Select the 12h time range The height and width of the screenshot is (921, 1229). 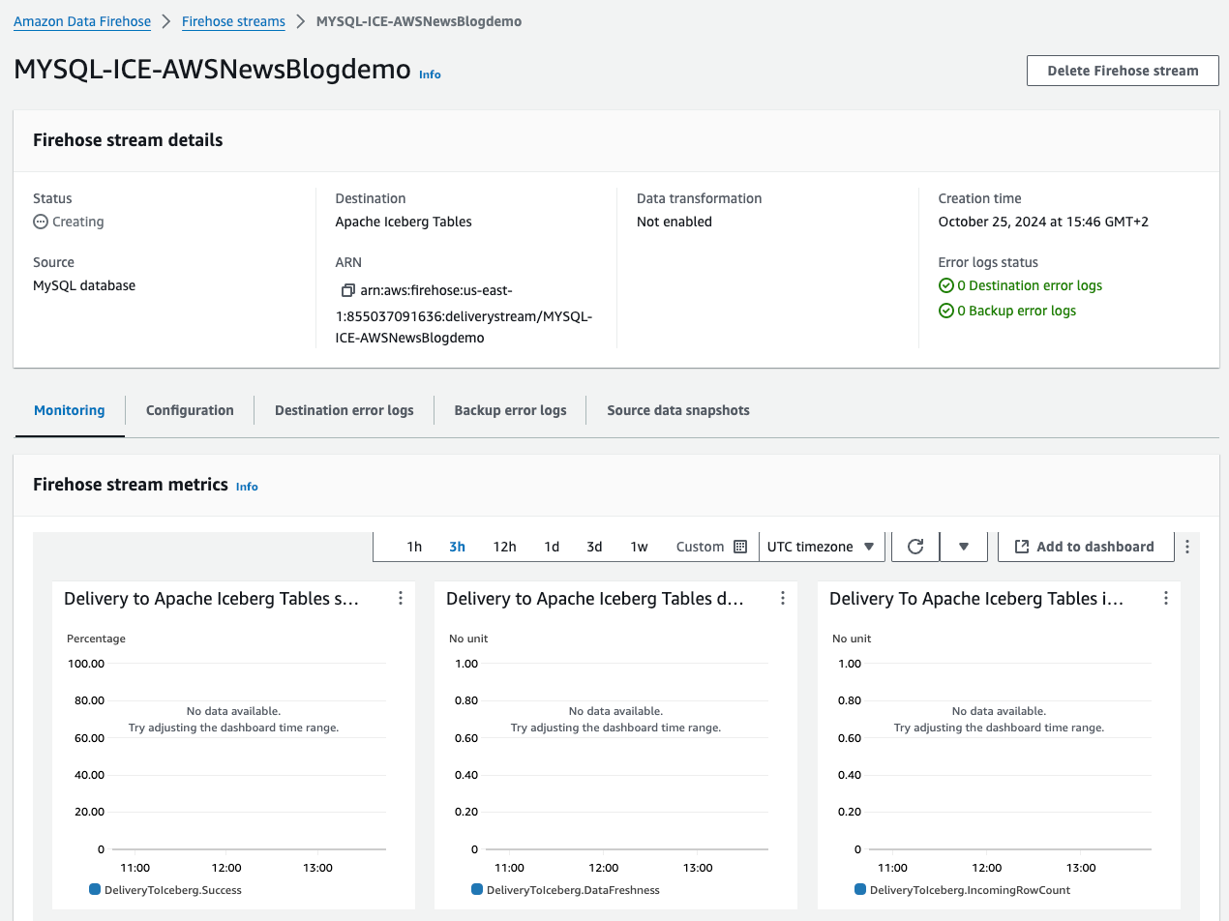point(504,547)
